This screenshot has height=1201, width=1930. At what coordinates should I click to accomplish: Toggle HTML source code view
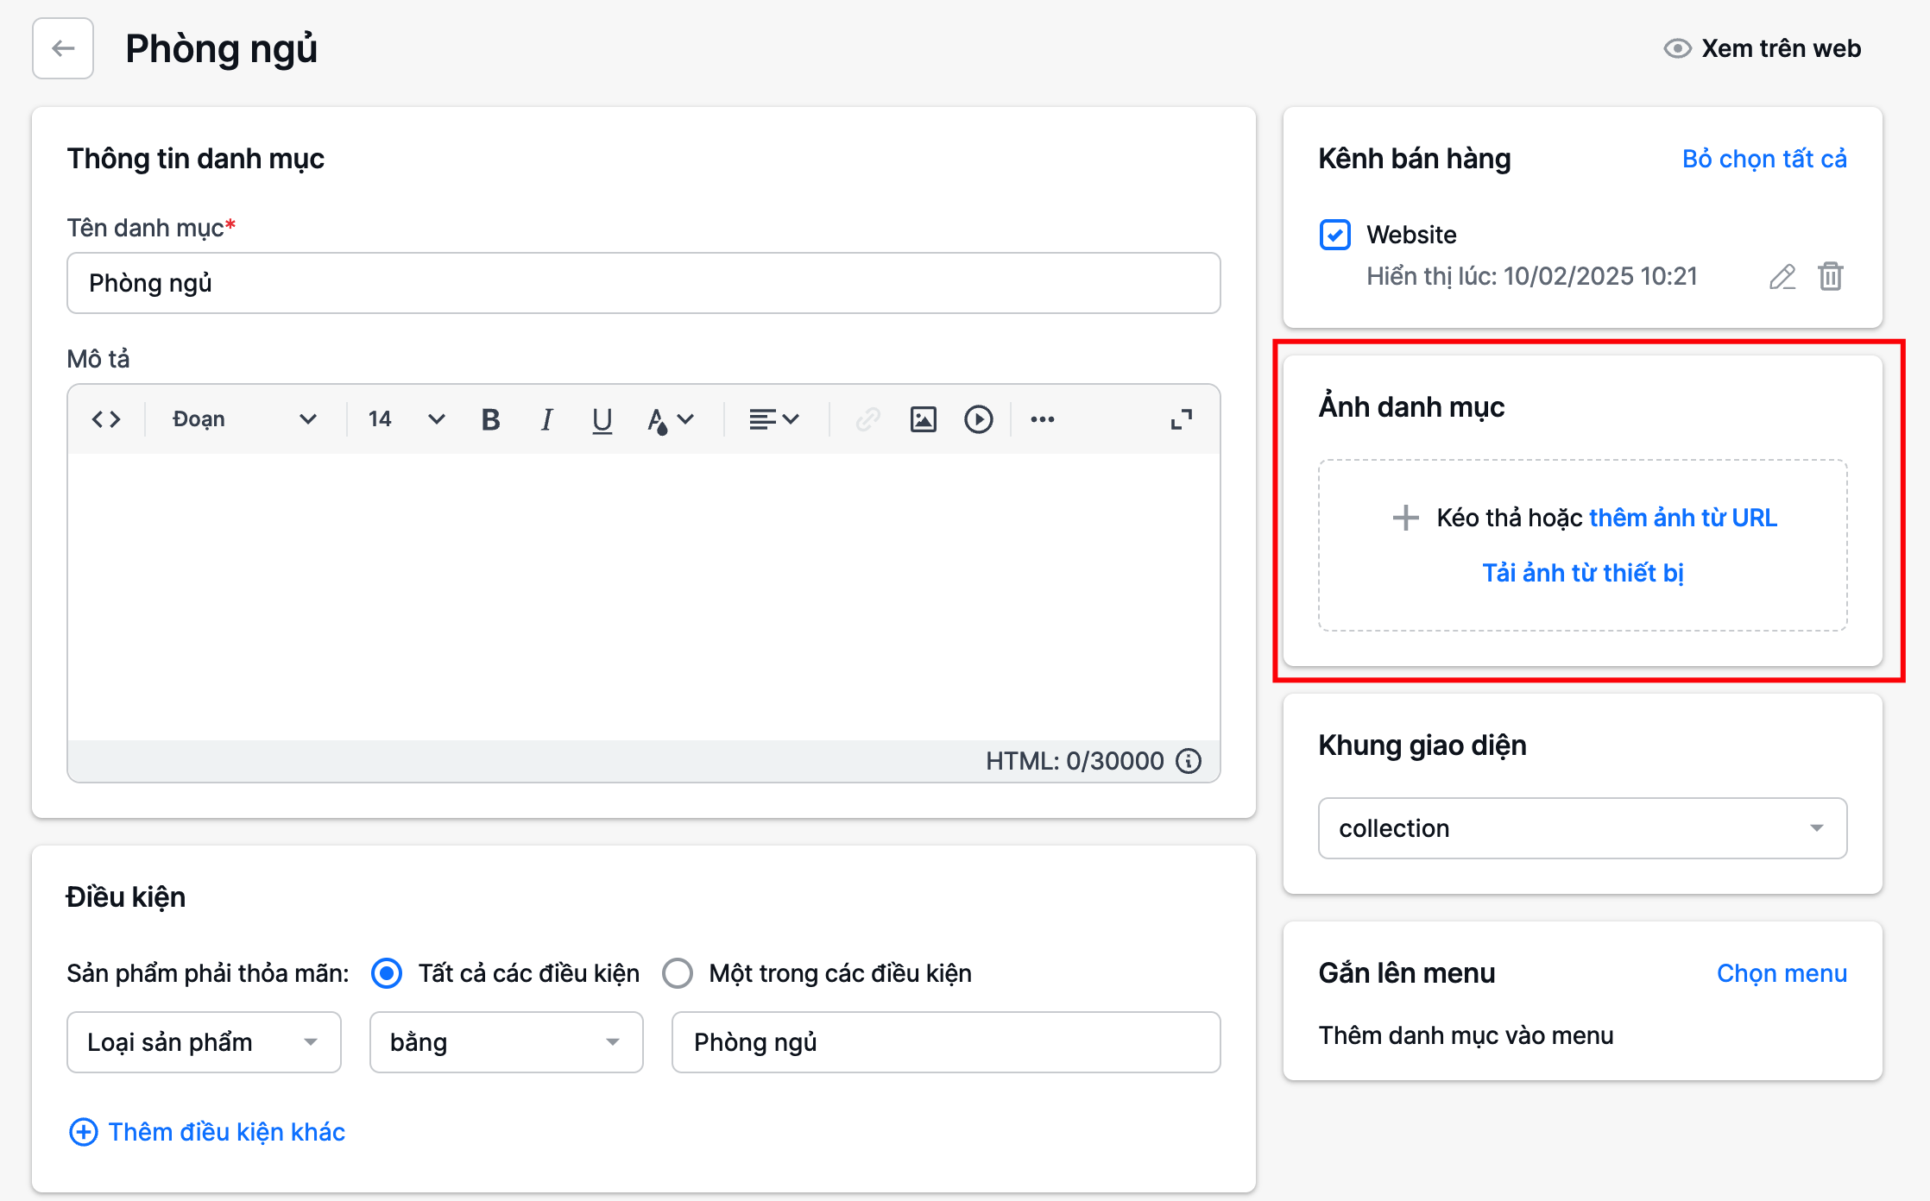click(106, 419)
